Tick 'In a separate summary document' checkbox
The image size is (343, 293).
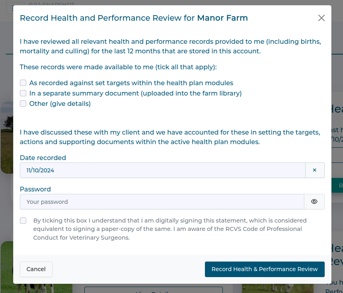coord(23,93)
